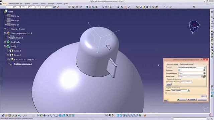The image size is (214, 120).
Task: Click the Ricorrenze input field
Action: click(191, 70)
